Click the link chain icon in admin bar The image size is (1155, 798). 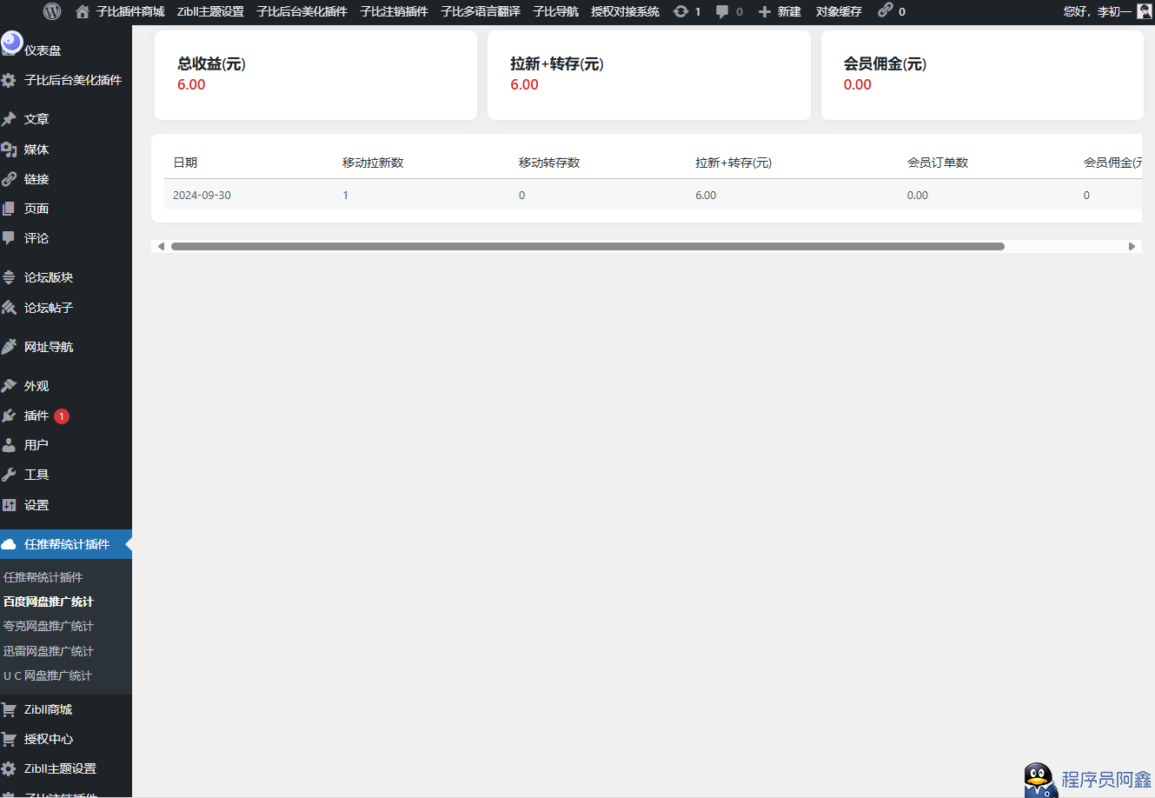886,10
